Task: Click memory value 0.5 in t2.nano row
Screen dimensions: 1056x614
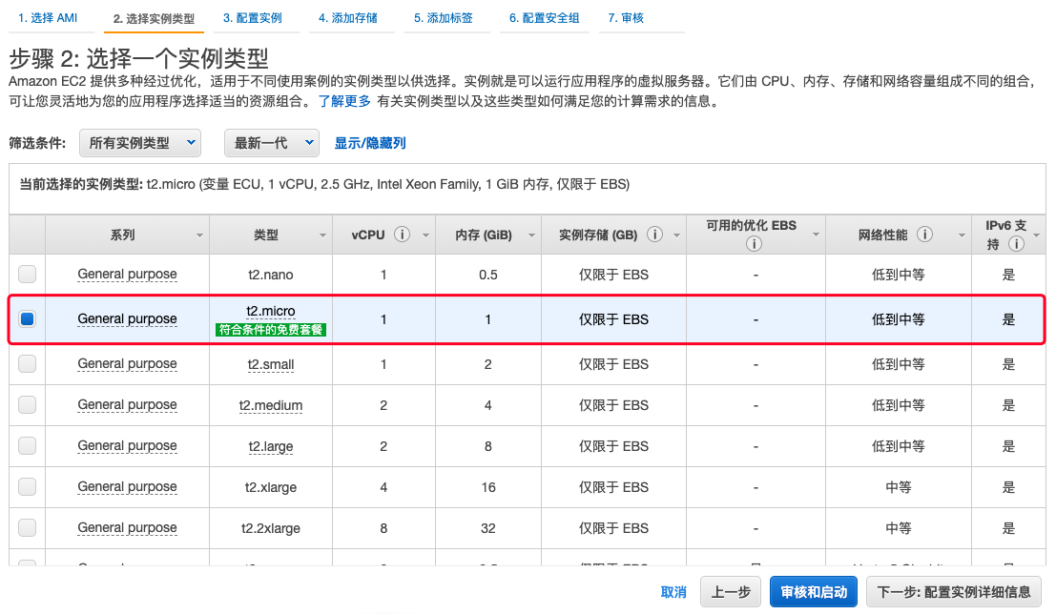Action: click(488, 275)
